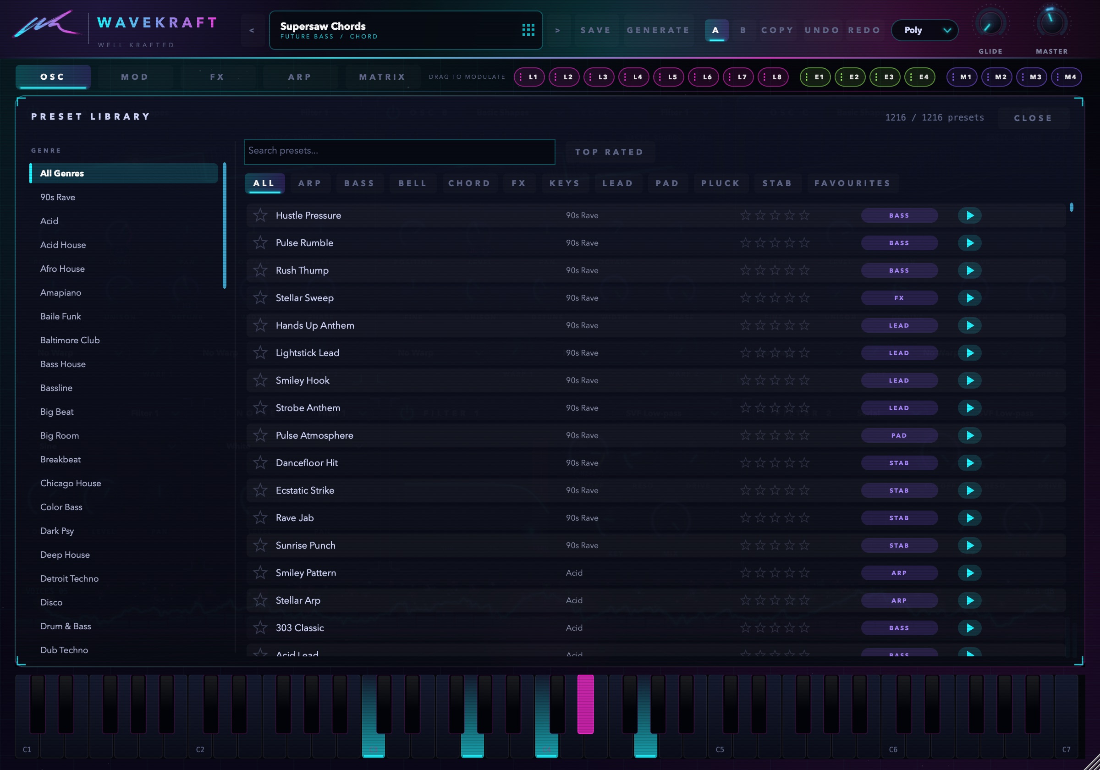Favourite the Hustle Pressure preset star
Screen dimensions: 1100x770
(260, 215)
